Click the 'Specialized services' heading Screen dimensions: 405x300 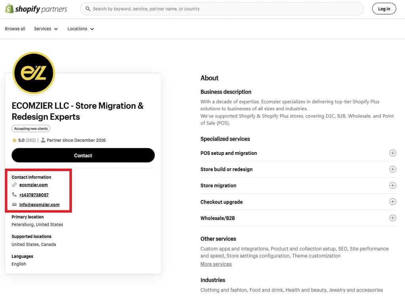pos(225,139)
